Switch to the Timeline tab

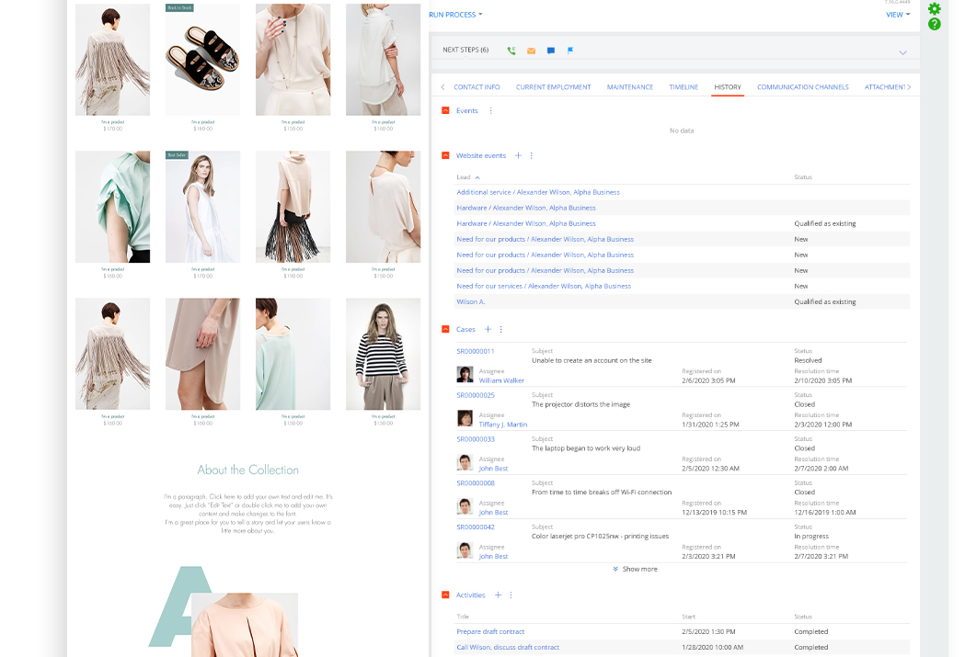684,87
